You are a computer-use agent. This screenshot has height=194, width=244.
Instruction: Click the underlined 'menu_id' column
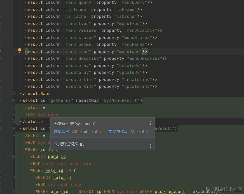pos(57,157)
